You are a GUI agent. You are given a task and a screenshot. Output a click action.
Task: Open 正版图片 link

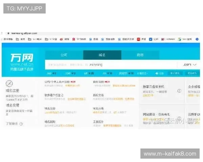[x=98, y=122]
